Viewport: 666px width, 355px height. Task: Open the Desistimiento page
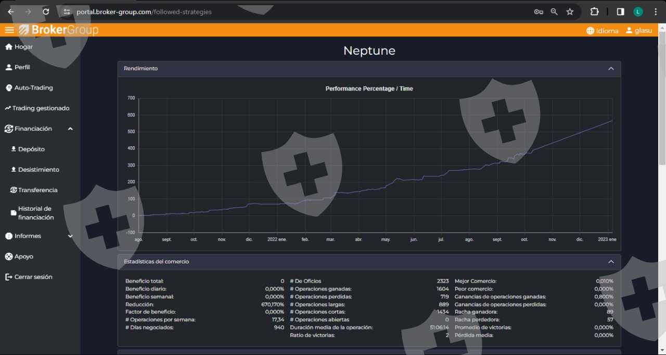point(39,170)
